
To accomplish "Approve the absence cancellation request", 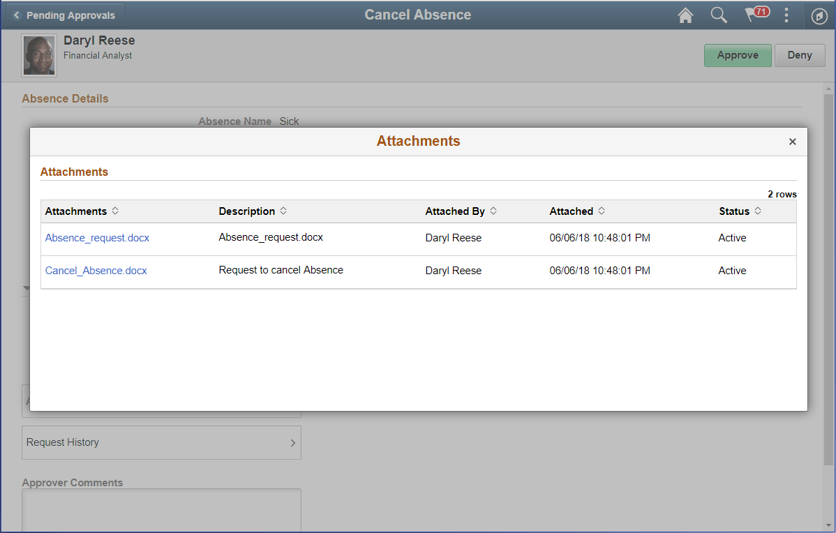I will point(738,55).
